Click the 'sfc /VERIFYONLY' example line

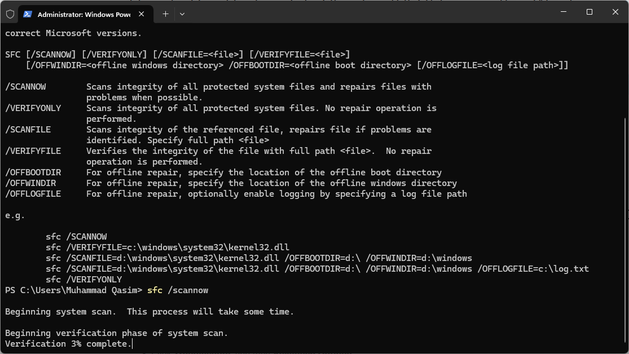click(x=83, y=280)
